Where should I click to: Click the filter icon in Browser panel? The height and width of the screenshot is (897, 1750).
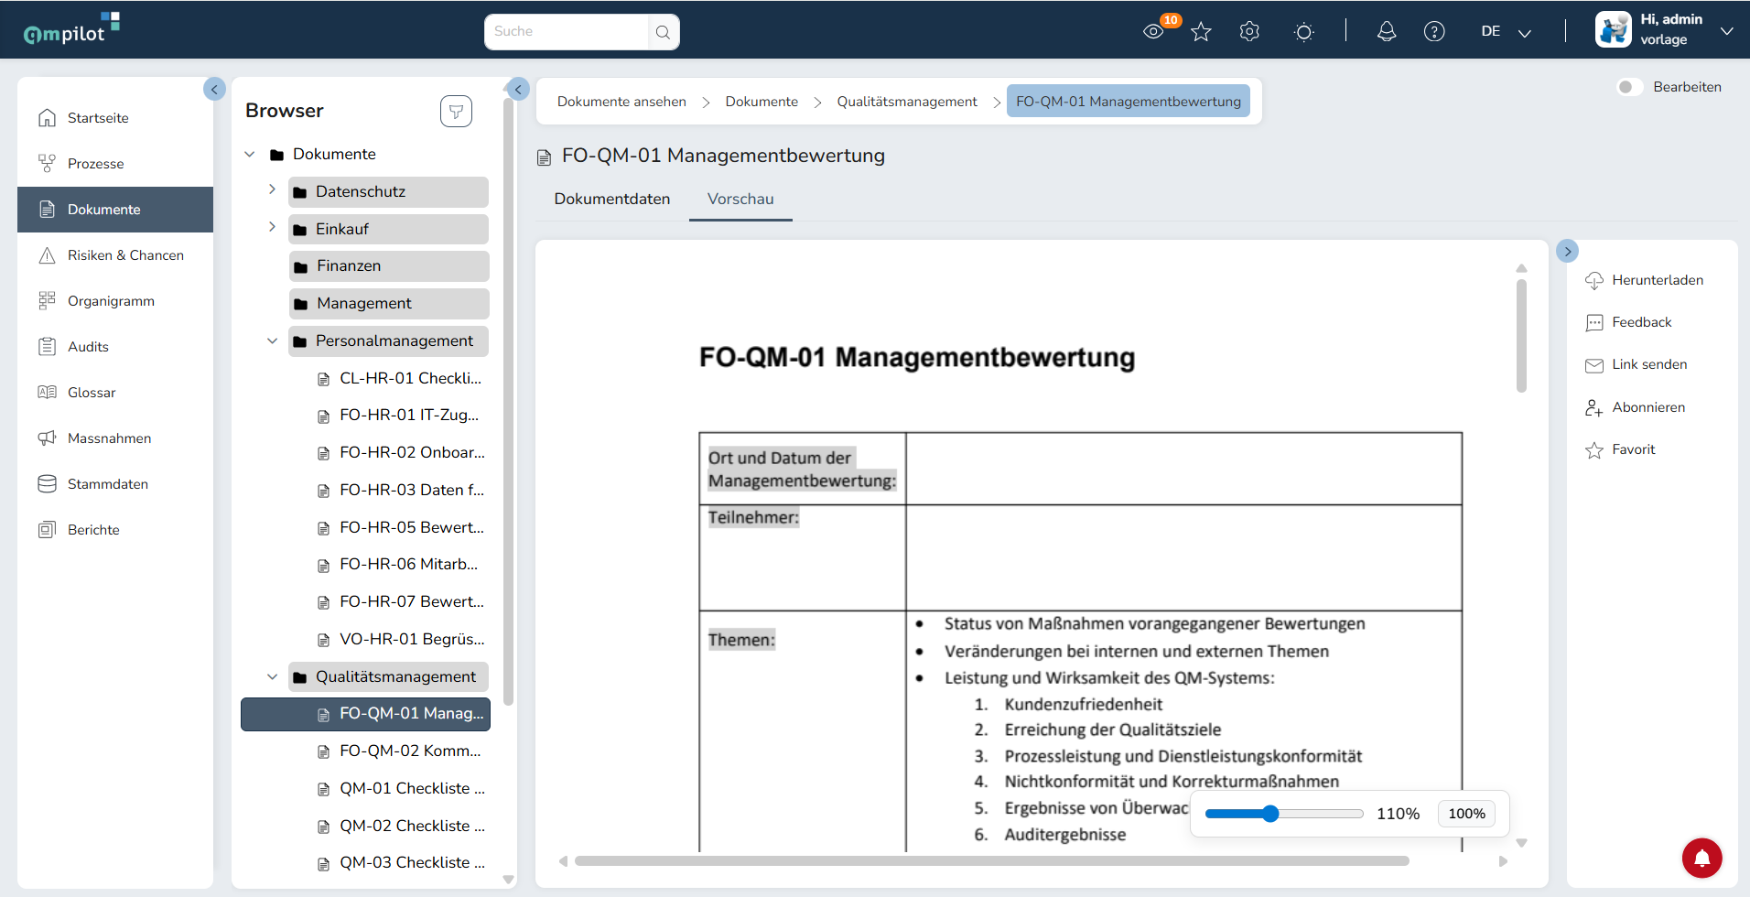coord(456,112)
